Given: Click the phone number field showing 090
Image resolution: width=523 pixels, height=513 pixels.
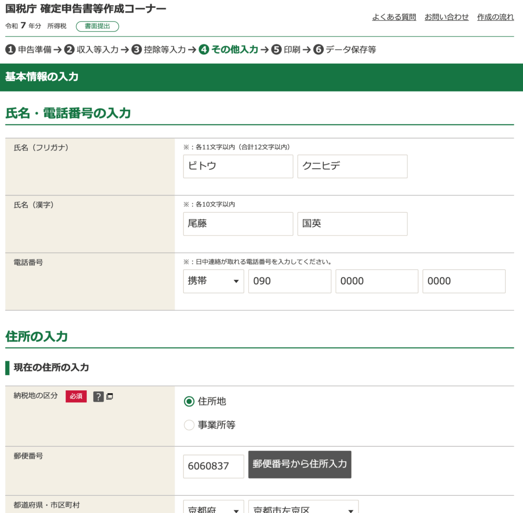Looking at the screenshot, I should [x=290, y=281].
